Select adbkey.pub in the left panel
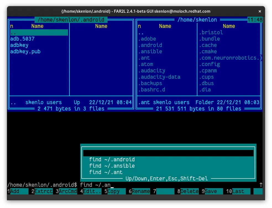This screenshot has height=208, width=272. [25, 51]
